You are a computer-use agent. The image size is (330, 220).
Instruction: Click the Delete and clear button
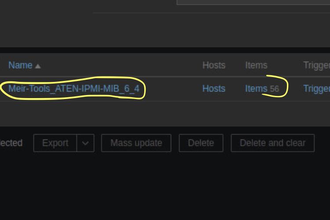click(272, 143)
